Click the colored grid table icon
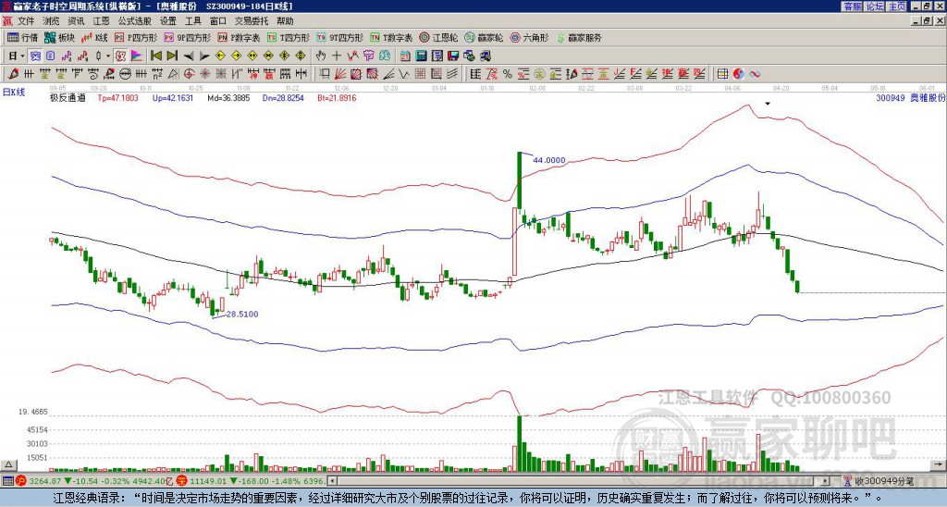Viewport: 947px width, 507px height. tap(722, 74)
